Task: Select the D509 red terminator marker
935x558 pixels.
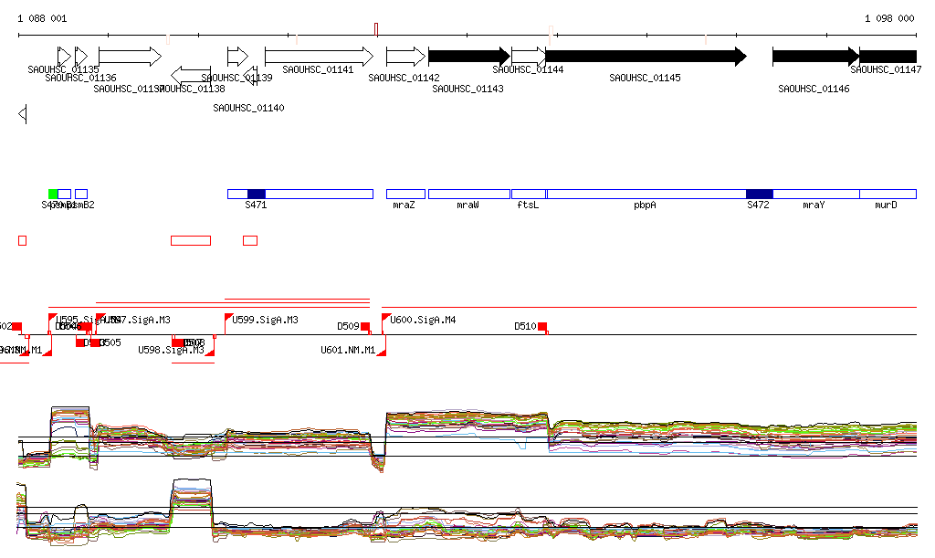Action: (365, 327)
